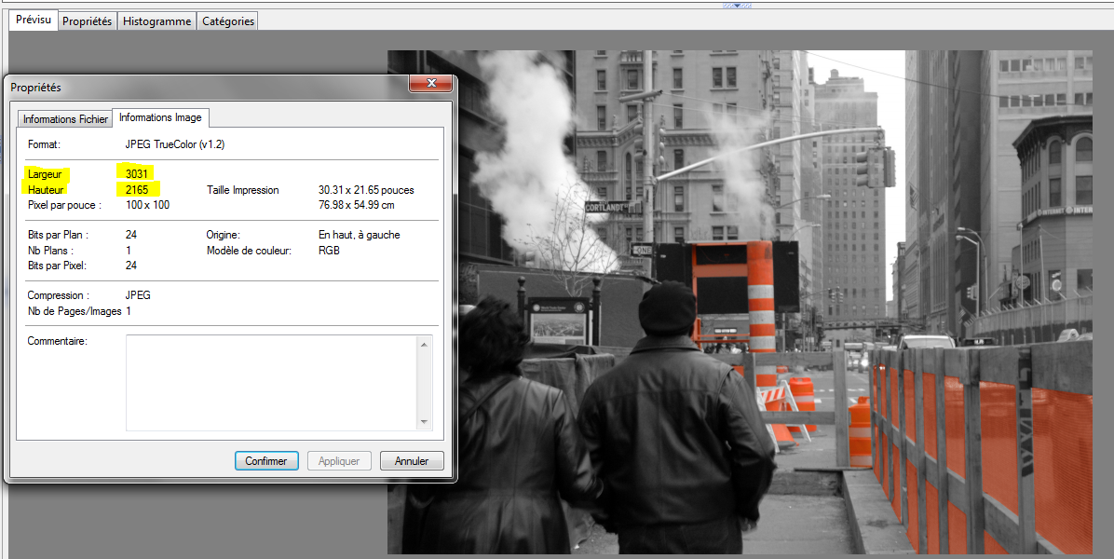
Task: Click the highlighted Largeur value 3031
Action: pos(137,173)
